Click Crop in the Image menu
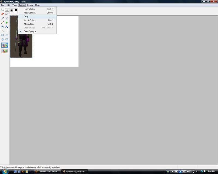Viewport: 218px width, 174px height. (26, 17)
